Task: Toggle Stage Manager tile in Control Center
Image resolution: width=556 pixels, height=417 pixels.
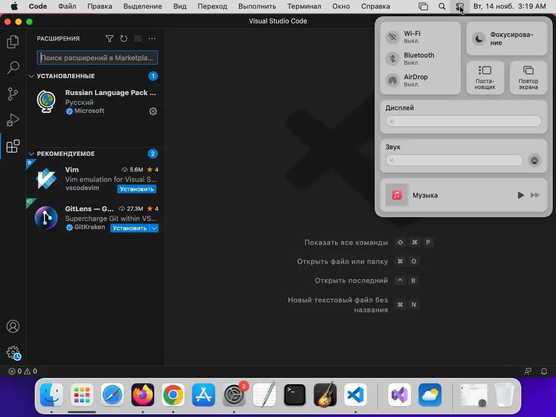Action: 485,78
